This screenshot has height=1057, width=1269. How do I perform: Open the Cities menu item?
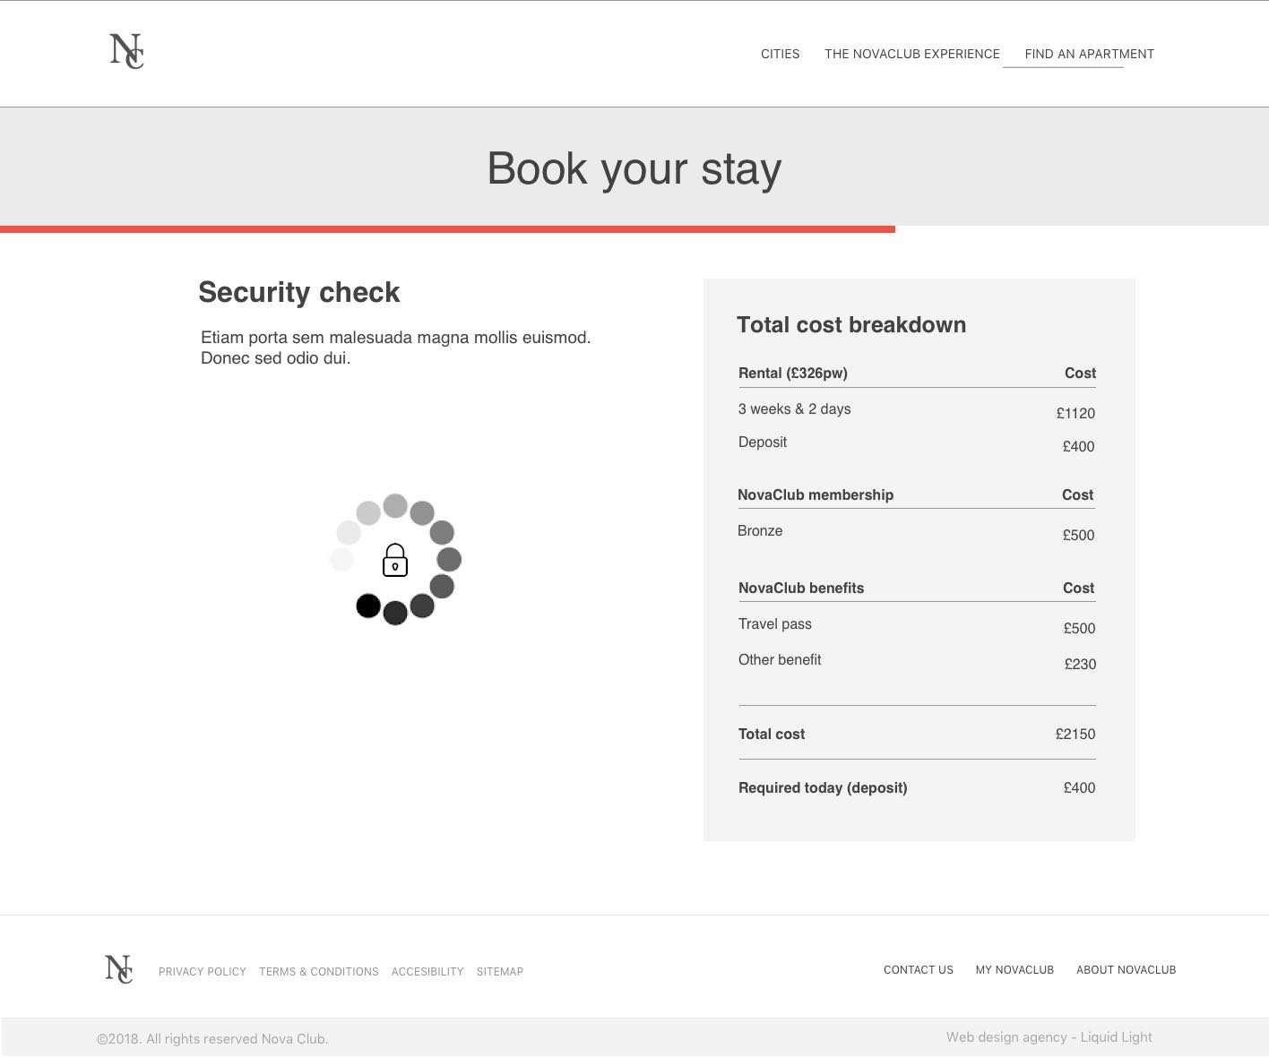[x=780, y=54]
